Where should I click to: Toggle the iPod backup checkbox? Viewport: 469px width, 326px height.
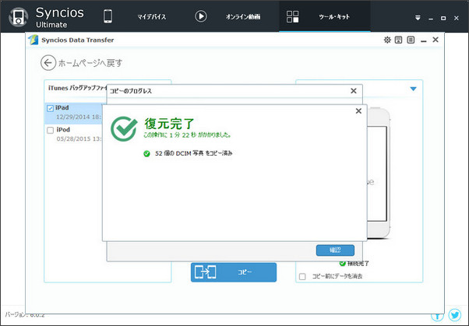click(x=50, y=130)
